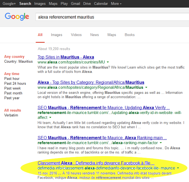
Task: Filter results to Past month
Action: pos(13,93)
